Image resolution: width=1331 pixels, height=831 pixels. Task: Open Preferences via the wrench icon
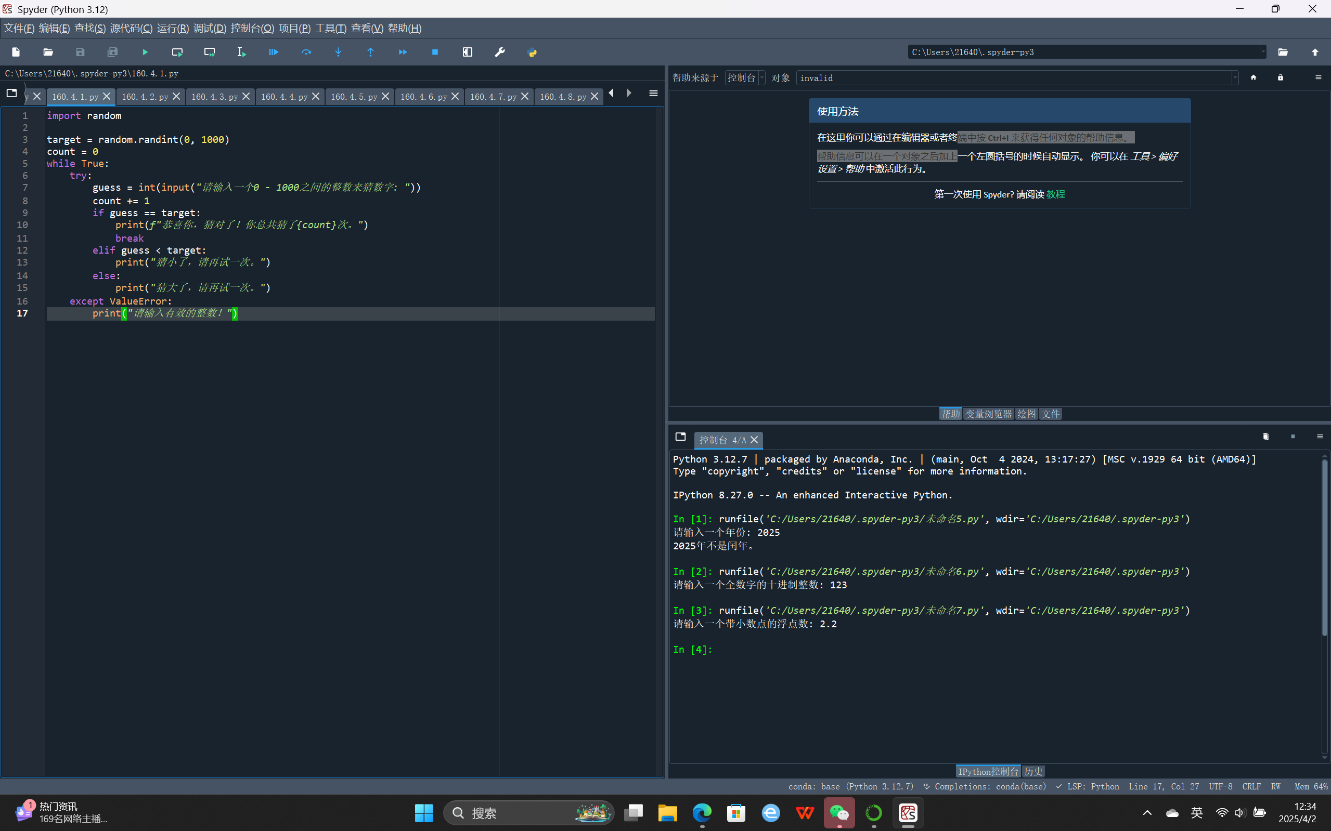point(499,52)
